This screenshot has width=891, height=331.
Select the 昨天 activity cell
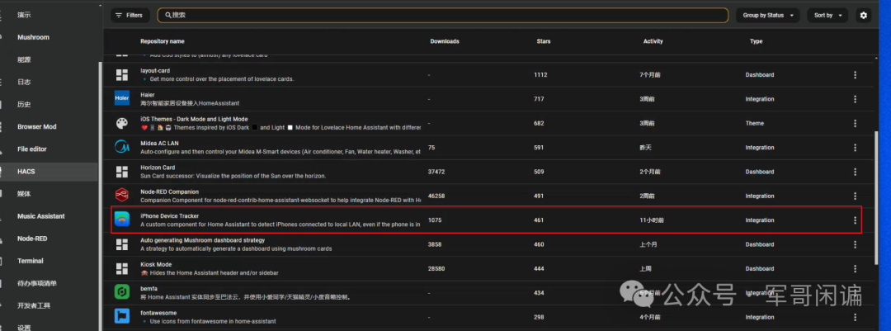pos(645,148)
